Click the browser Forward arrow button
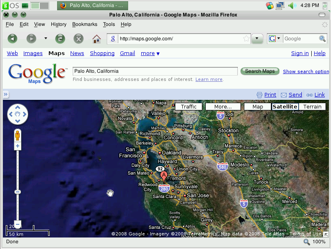This screenshot has height=249, width=331. 31,39
